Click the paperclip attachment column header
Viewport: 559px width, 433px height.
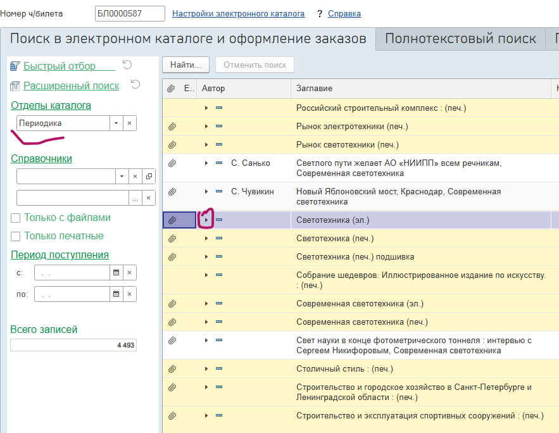pyautogui.click(x=171, y=89)
